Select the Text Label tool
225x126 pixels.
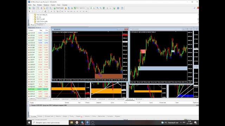[x=54, y=12]
